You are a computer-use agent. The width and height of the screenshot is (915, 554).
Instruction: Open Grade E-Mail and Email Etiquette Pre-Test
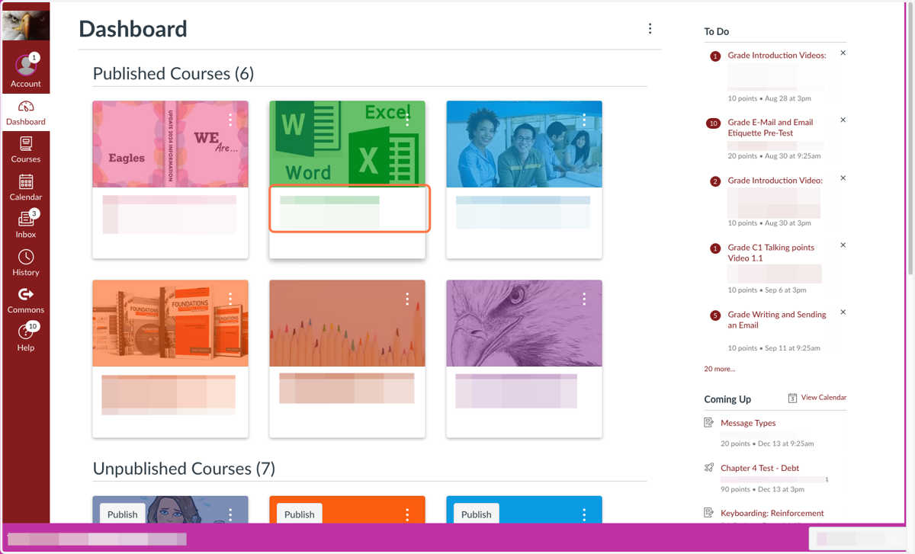point(770,127)
